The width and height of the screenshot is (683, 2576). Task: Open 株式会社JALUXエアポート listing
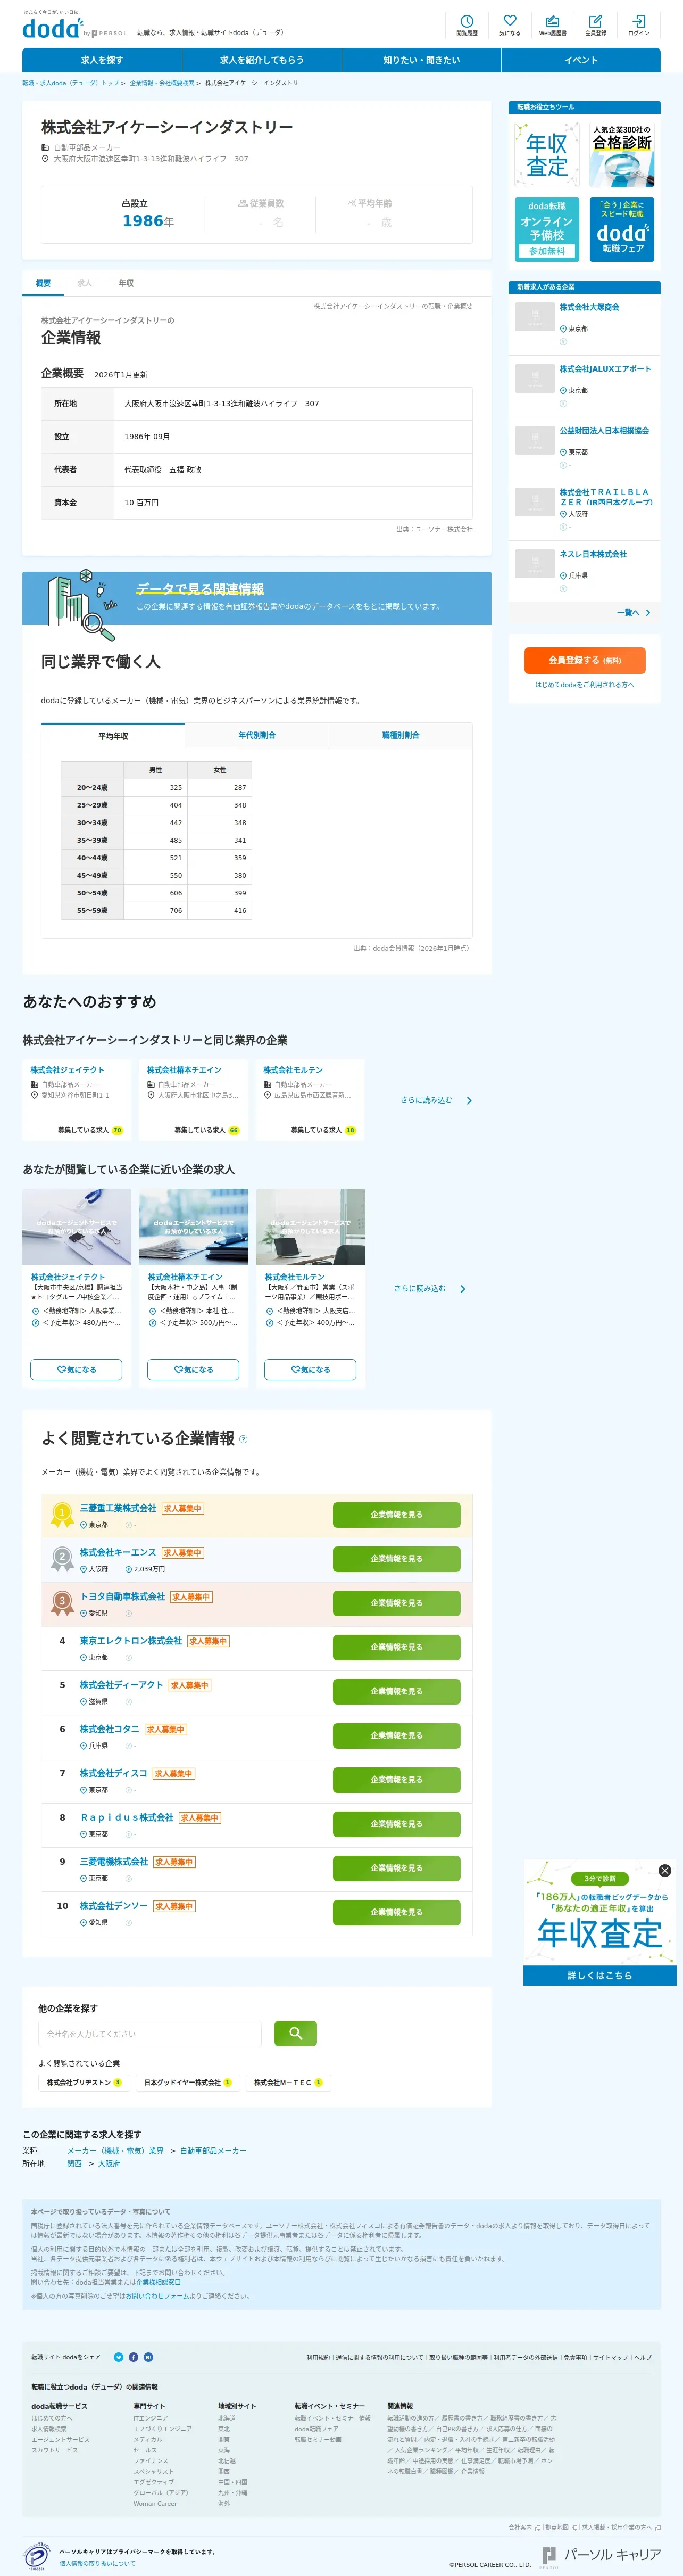(605, 369)
